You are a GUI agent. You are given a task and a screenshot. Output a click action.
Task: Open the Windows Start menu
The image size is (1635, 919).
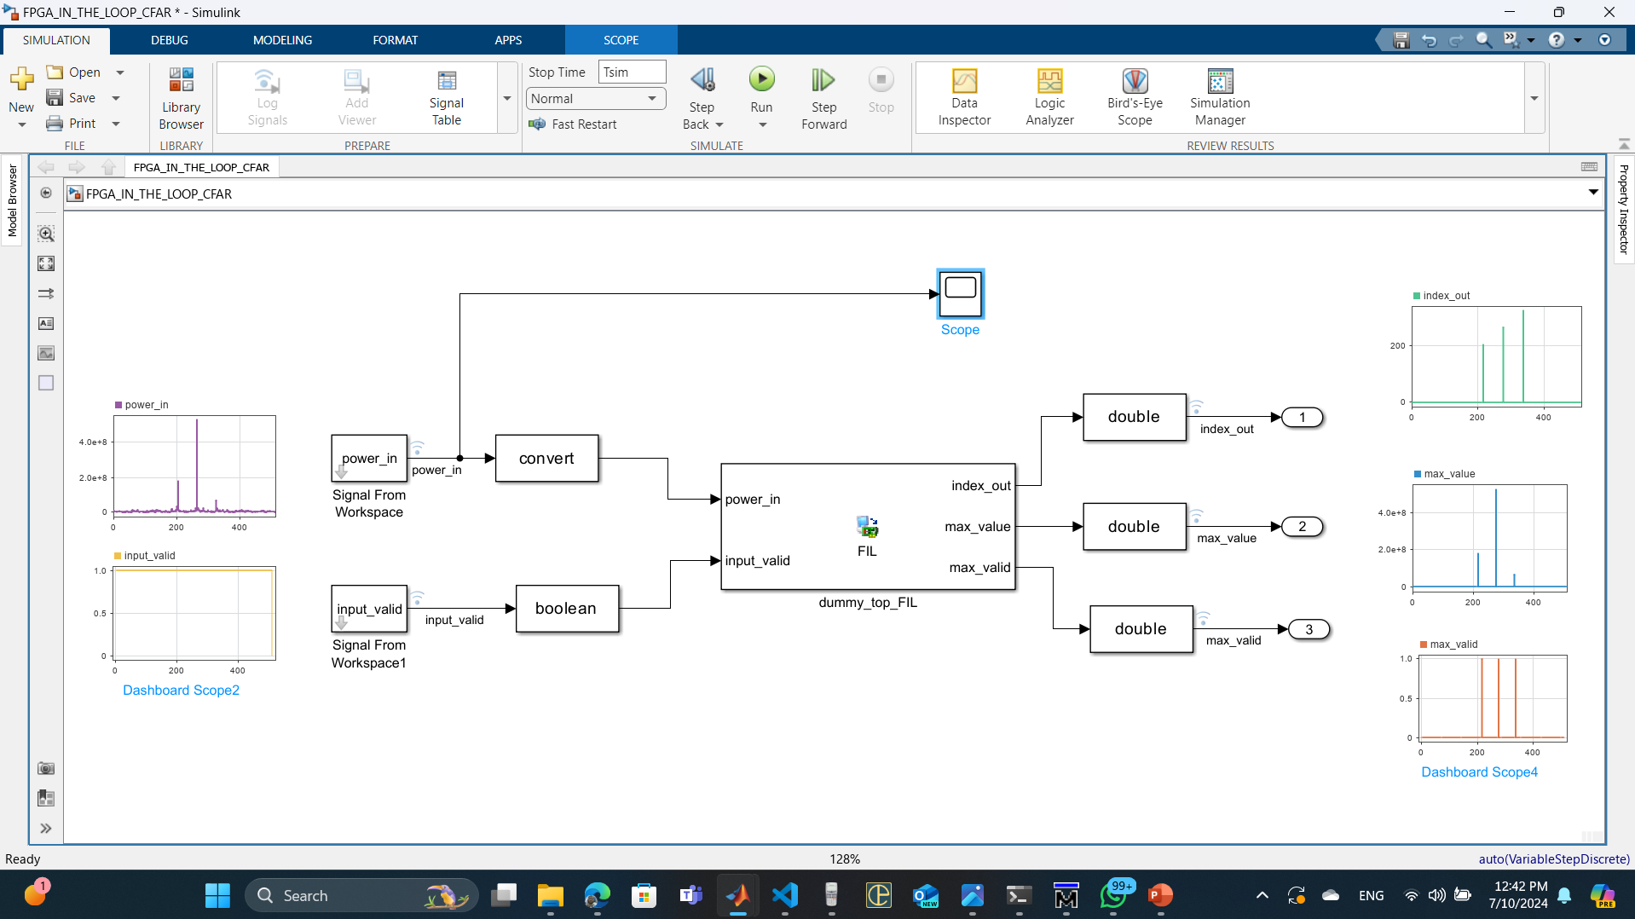pyautogui.click(x=217, y=895)
